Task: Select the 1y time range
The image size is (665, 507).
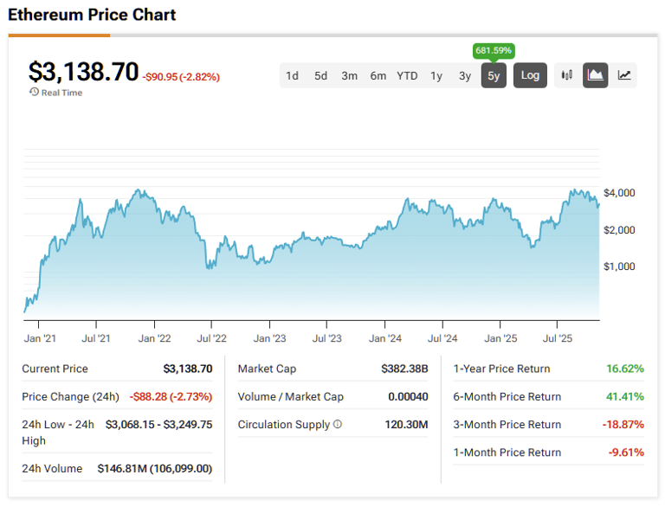Action: (x=436, y=75)
